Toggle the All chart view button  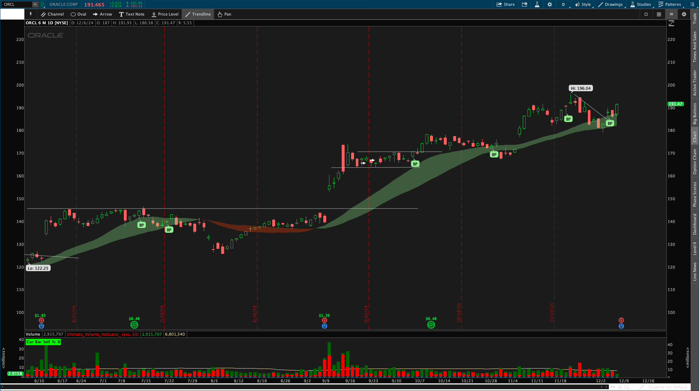[x=671, y=14]
